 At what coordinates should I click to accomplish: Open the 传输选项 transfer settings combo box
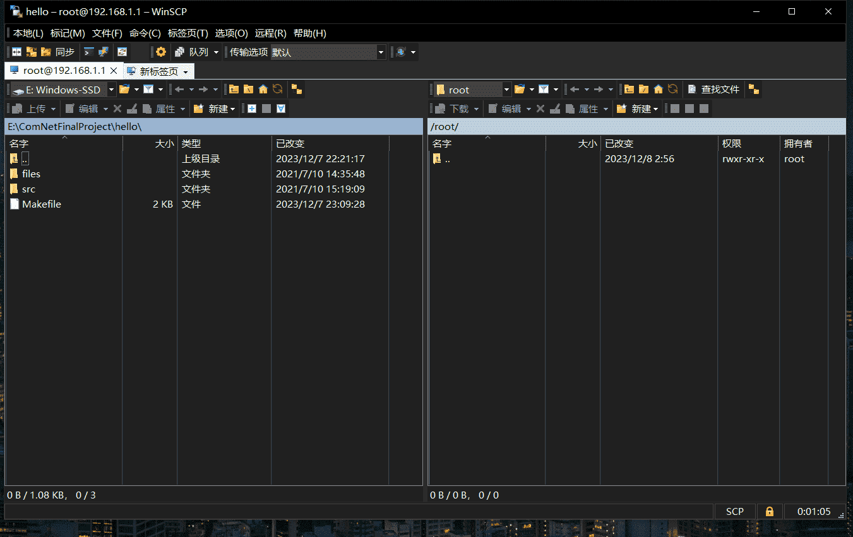tap(328, 52)
